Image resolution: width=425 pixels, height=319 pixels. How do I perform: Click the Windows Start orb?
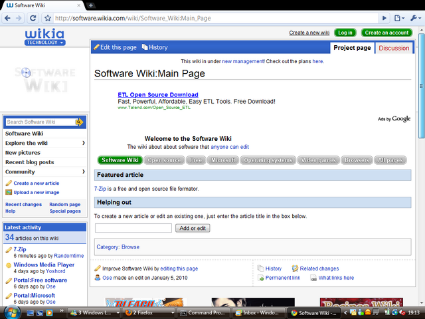11,312
